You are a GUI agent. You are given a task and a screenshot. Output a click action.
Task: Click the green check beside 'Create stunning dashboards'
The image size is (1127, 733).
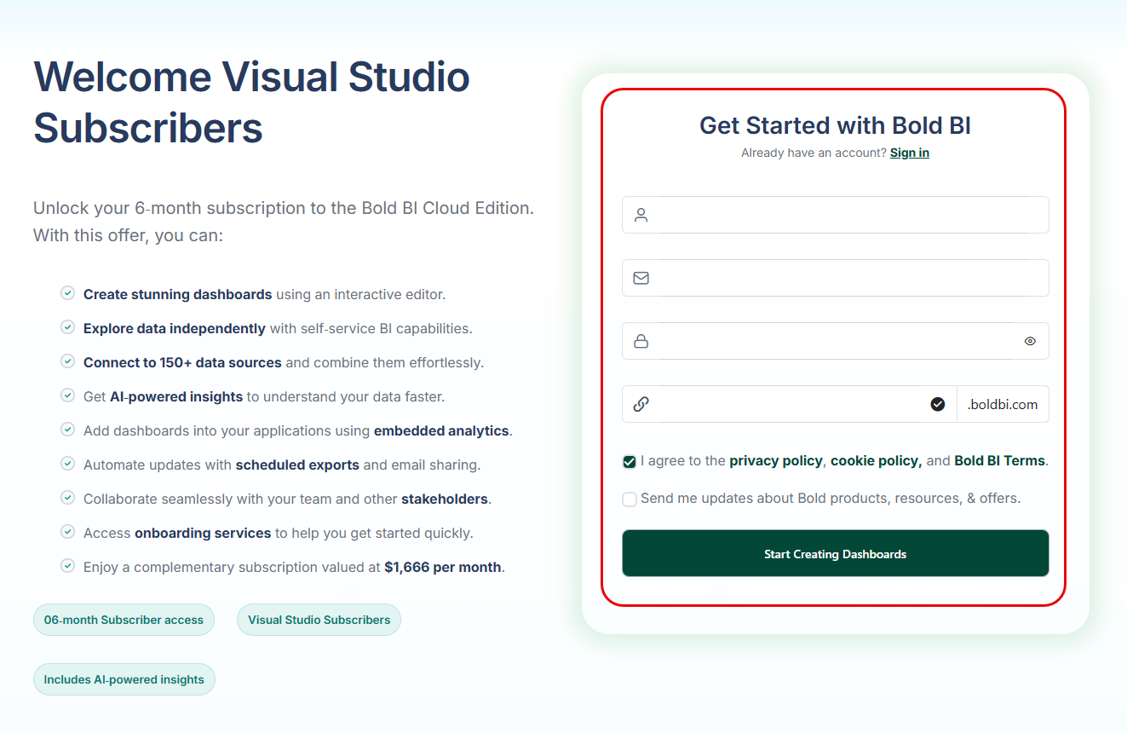[67, 292]
